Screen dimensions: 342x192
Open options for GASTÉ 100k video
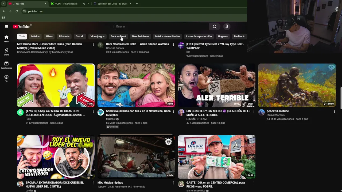coord(254,183)
